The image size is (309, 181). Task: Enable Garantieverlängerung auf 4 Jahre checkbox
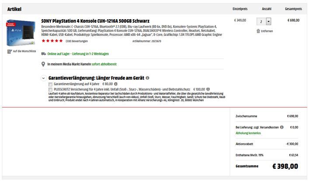click(50, 84)
